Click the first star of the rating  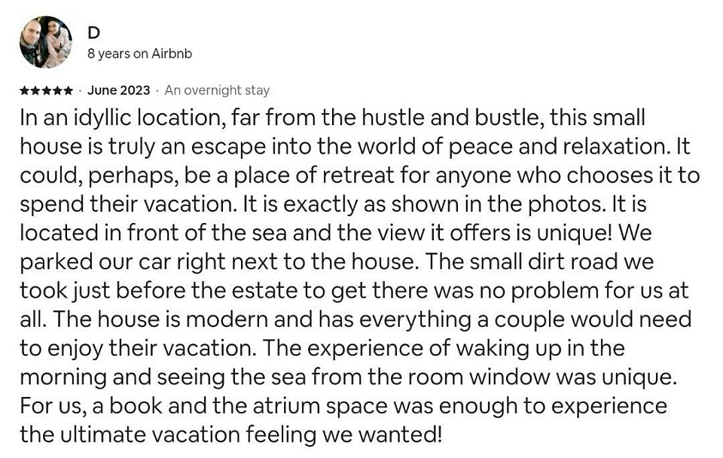(25, 90)
